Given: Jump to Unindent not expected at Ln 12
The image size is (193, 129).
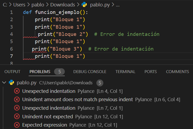Looking at the screenshot, I should [73, 117].
